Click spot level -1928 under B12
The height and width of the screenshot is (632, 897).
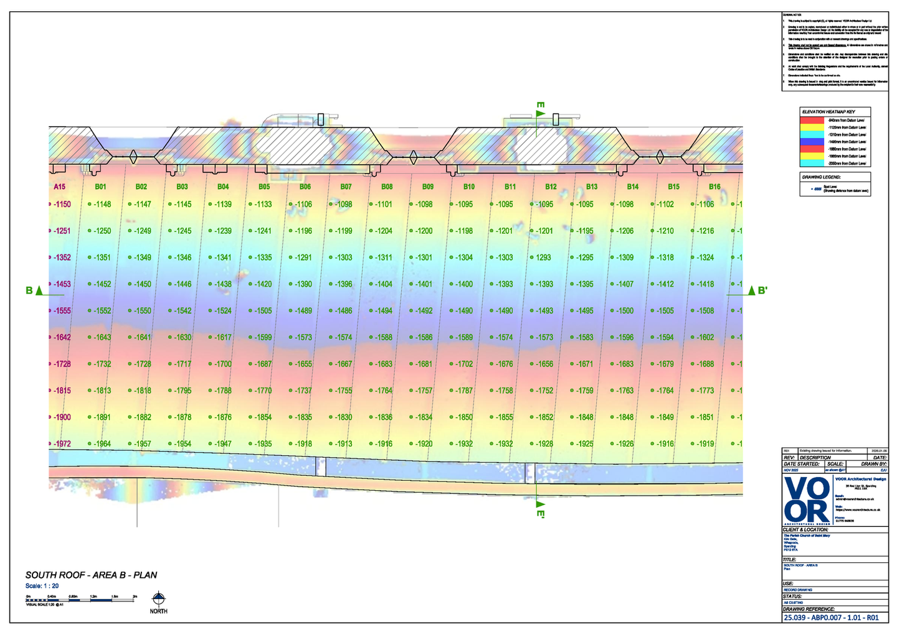544,444
